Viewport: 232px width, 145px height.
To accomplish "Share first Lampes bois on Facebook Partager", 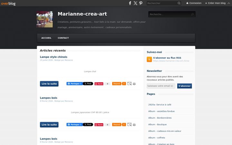I will point(74,125).
